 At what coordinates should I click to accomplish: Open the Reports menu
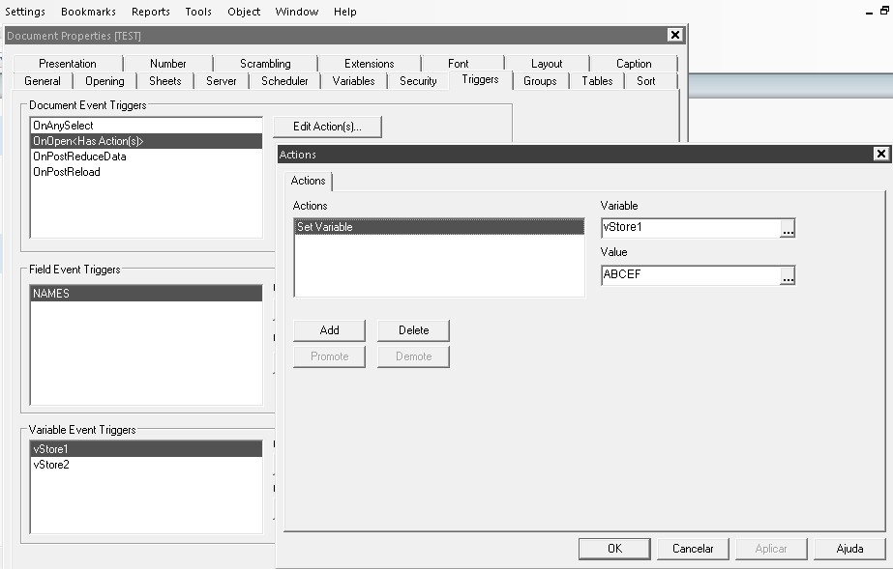(150, 12)
